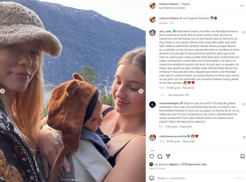
Task: Like macarenalopez_85's comment with its heart
Action: [x=244, y=104]
